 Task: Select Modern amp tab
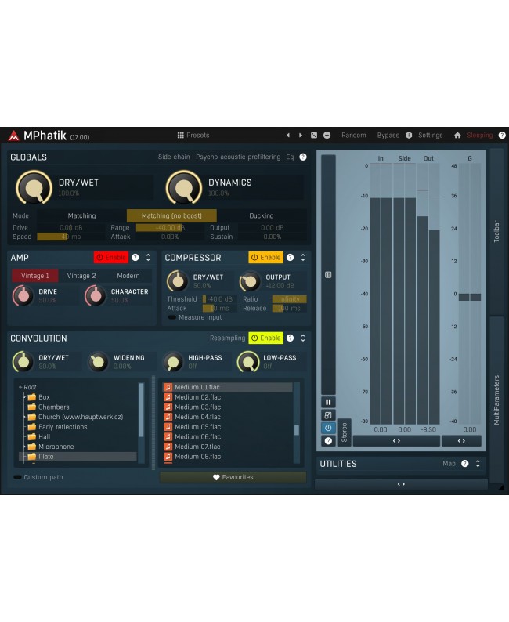coord(128,276)
